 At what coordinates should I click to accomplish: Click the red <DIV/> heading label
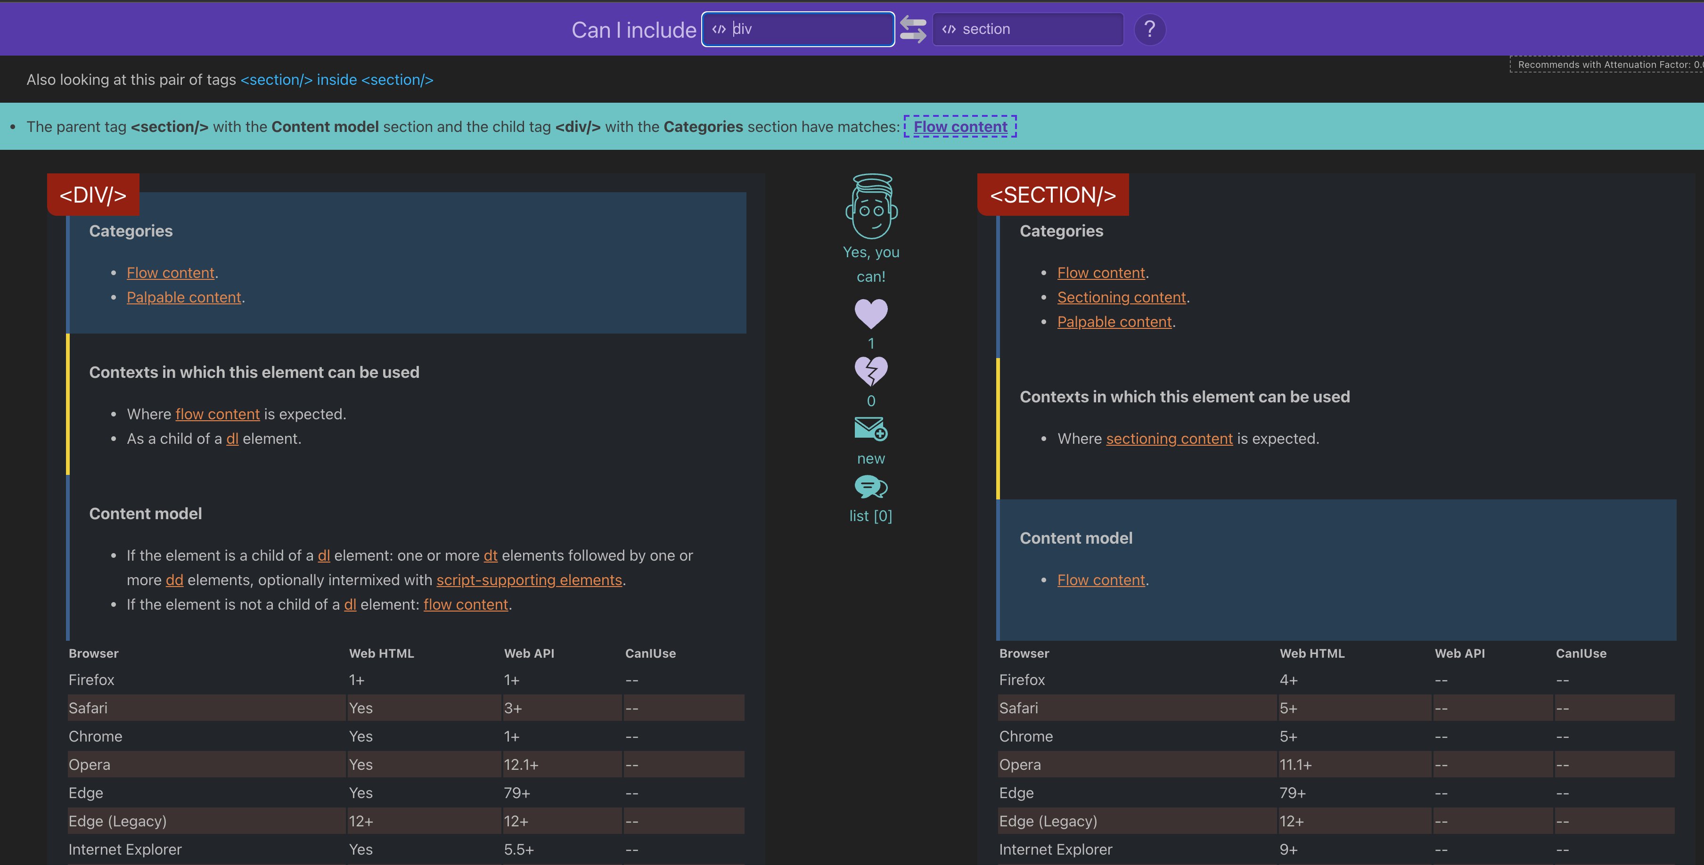(93, 195)
